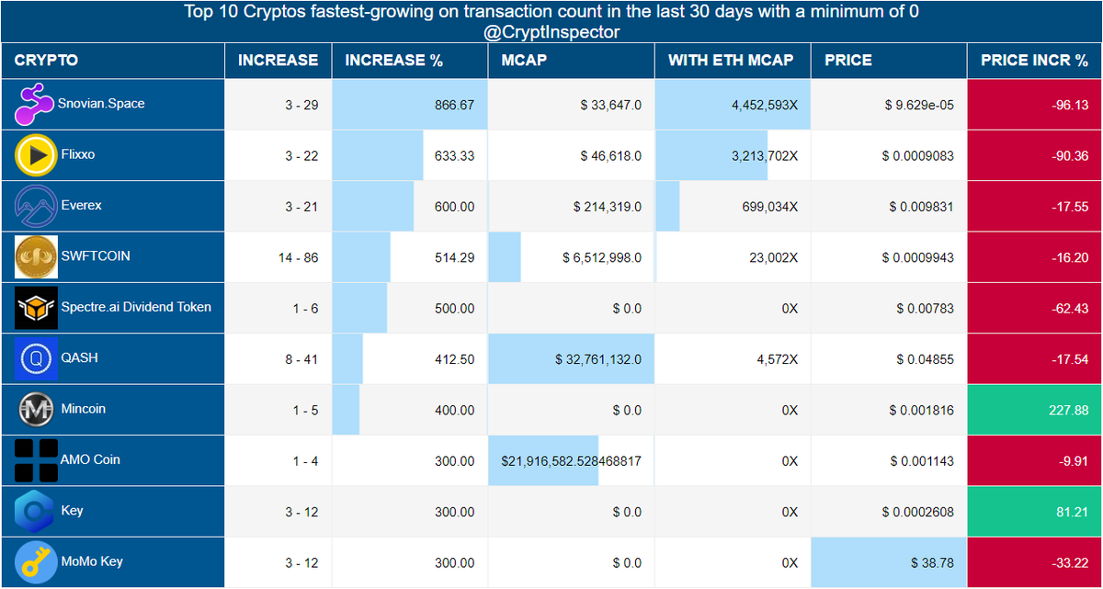Click the QASH name text

tap(79, 357)
